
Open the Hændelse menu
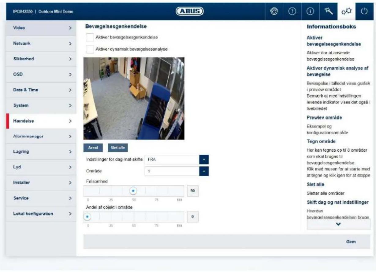pos(41,121)
